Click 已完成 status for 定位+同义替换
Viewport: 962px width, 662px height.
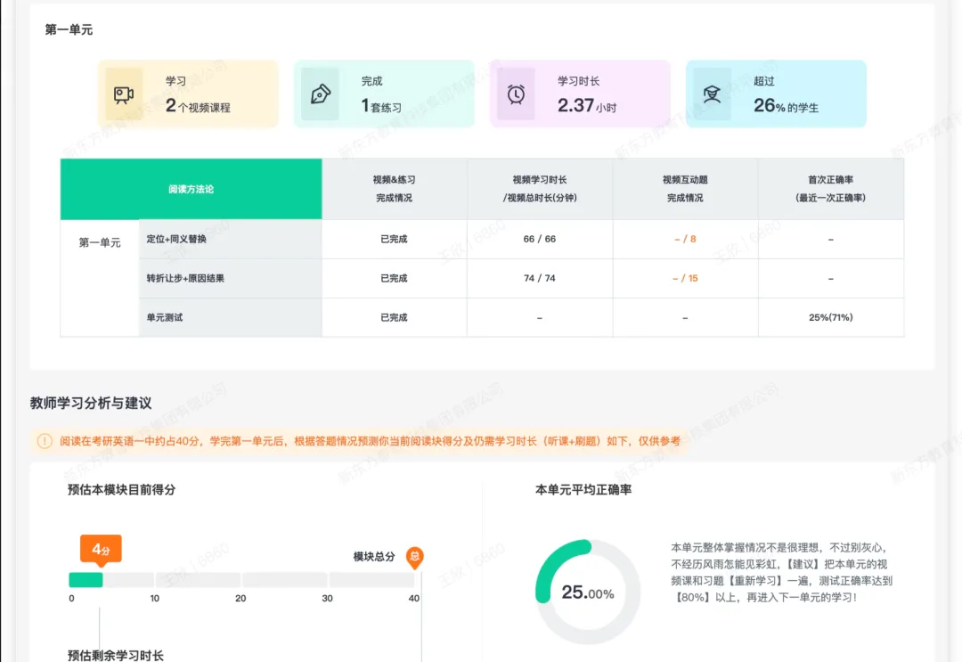pyautogui.click(x=394, y=240)
